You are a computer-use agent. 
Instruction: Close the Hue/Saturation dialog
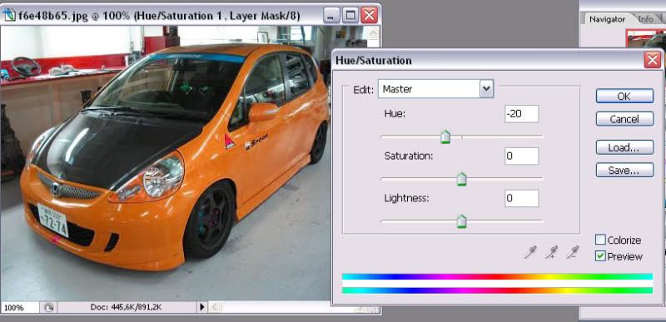tap(652, 60)
